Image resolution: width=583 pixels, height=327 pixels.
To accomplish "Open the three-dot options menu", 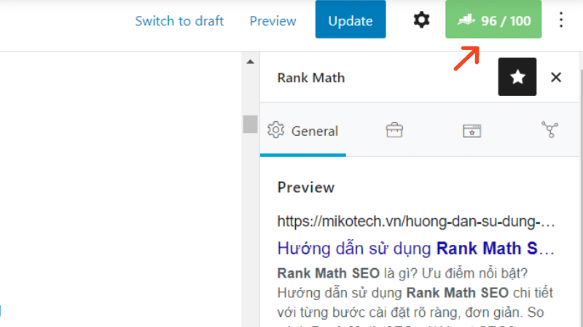I will tap(560, 20).
